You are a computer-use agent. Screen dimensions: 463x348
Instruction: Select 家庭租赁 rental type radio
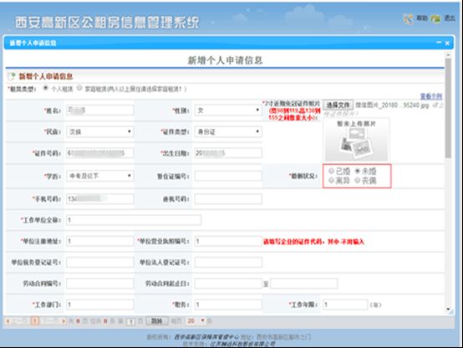[x=79, y=88]
